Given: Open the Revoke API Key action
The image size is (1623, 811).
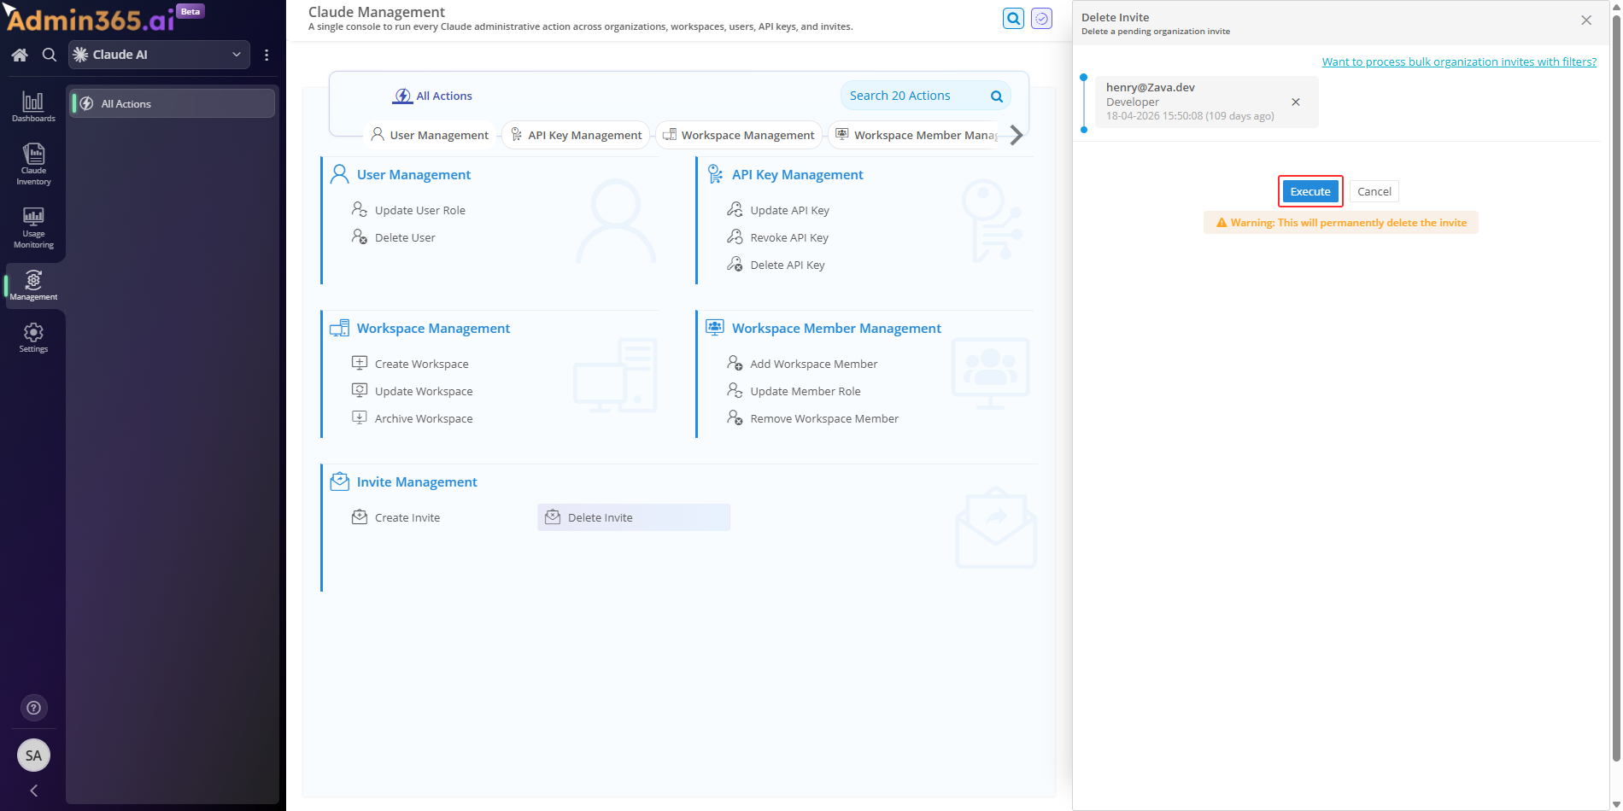Looking at the screenshot, I should point(778,237).
